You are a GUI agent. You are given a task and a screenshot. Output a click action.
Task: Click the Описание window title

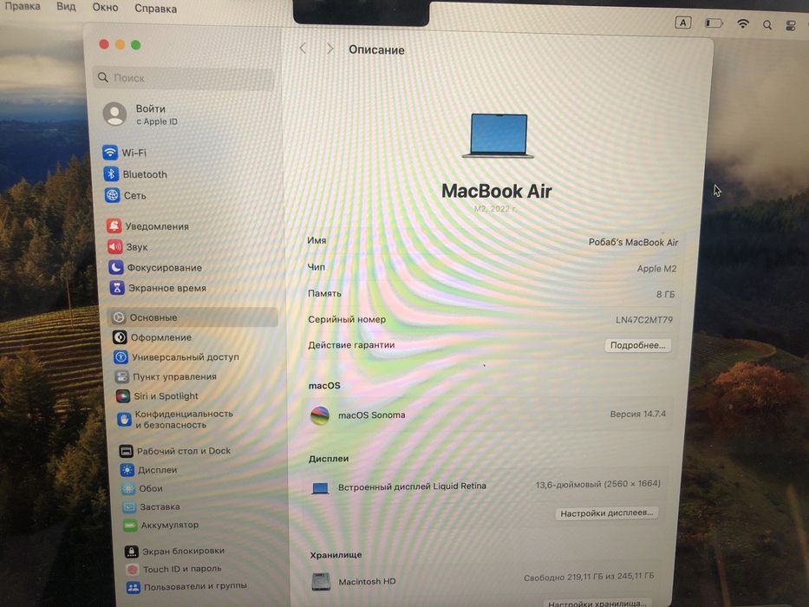coord(376,50)
